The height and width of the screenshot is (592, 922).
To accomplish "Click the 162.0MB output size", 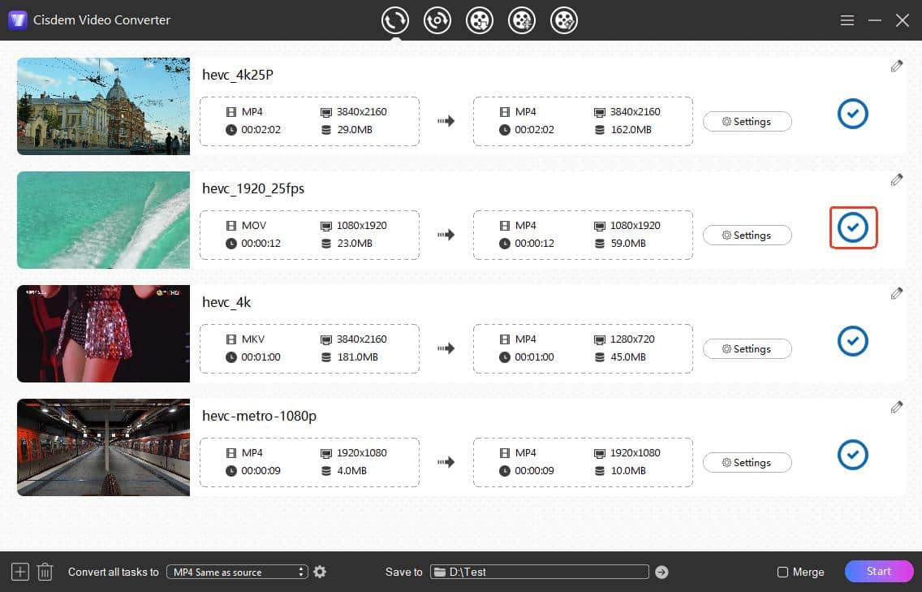I will (631, 129).
